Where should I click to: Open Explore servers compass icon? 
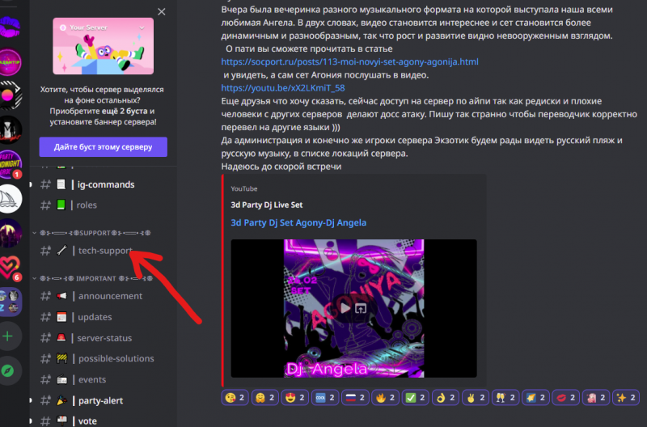point(8,371)
